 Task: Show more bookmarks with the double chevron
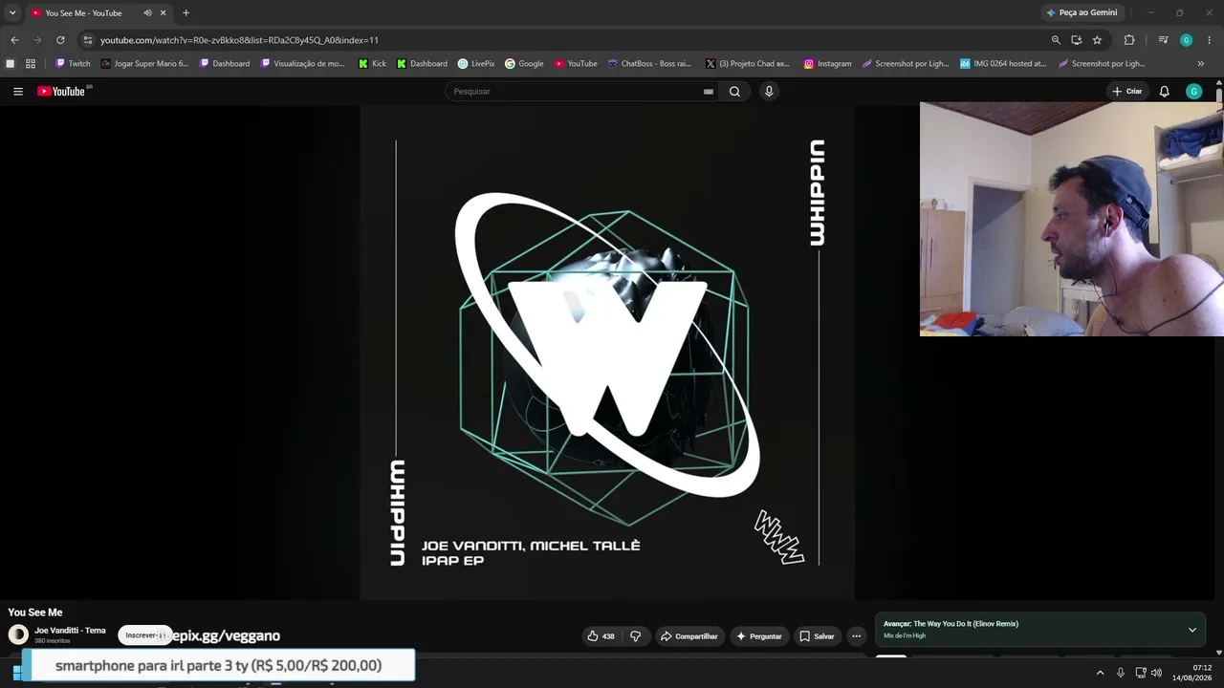point(1201,64)
